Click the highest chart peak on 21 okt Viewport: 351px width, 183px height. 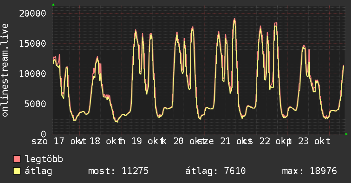tap(234, 19)
